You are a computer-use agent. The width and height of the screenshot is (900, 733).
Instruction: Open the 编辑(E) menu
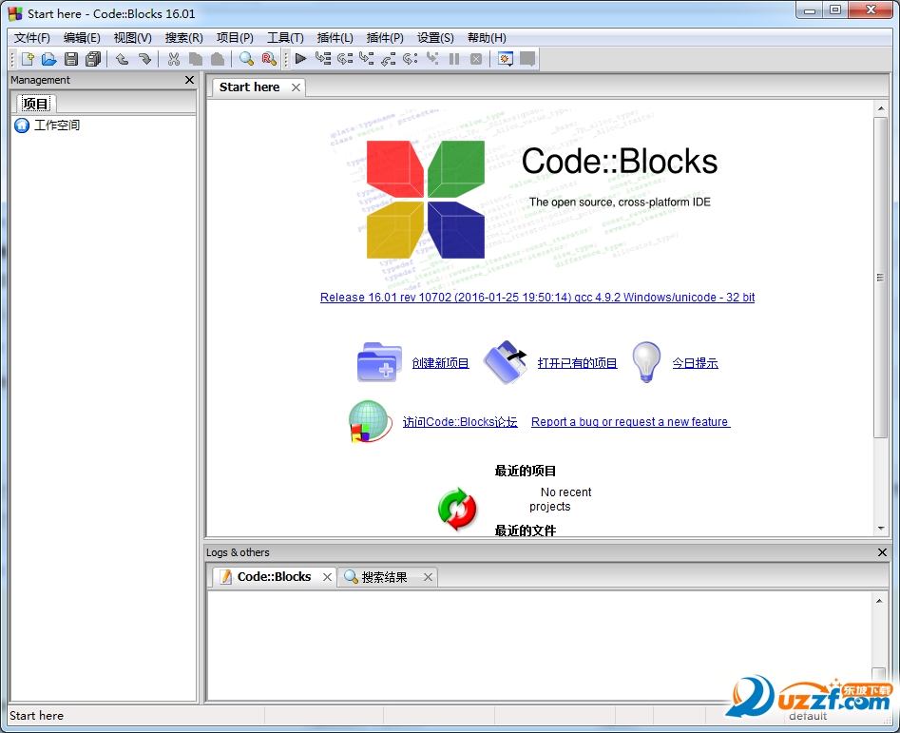coord(82,38)
